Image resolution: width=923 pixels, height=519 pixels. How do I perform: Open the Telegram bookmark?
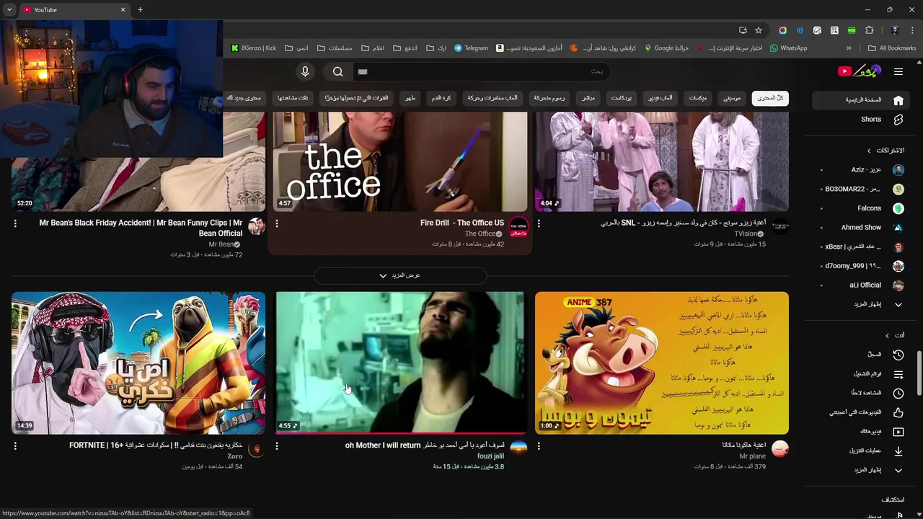(471, 48)
